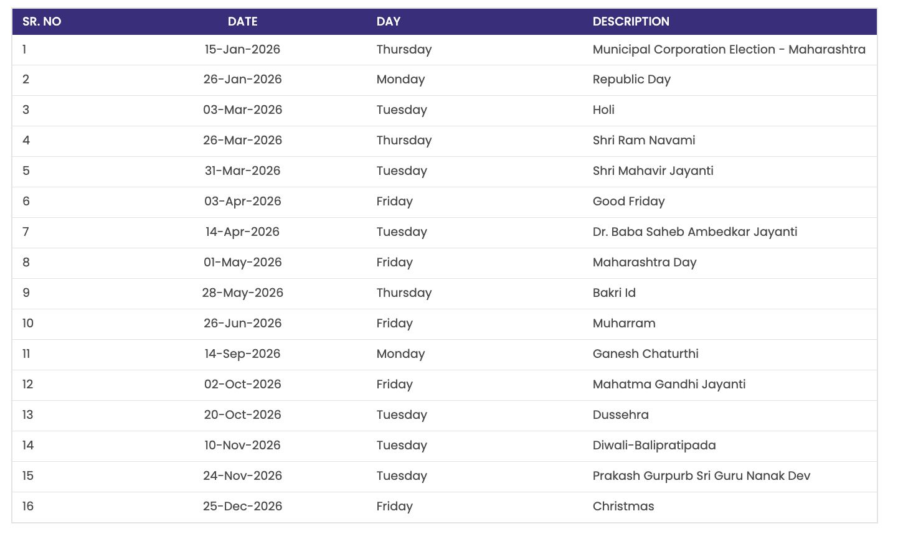Click the 01-May-2026 date
This screenshot has width=898, height=539.
coord(242,262)
